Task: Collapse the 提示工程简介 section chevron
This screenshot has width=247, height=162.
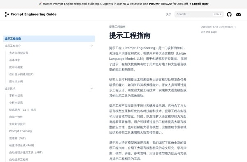Action: [x=92, y=46]
